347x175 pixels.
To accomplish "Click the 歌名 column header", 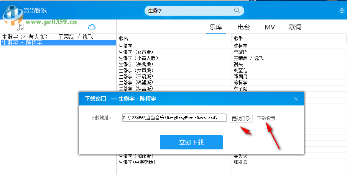I will coord(123,38).
